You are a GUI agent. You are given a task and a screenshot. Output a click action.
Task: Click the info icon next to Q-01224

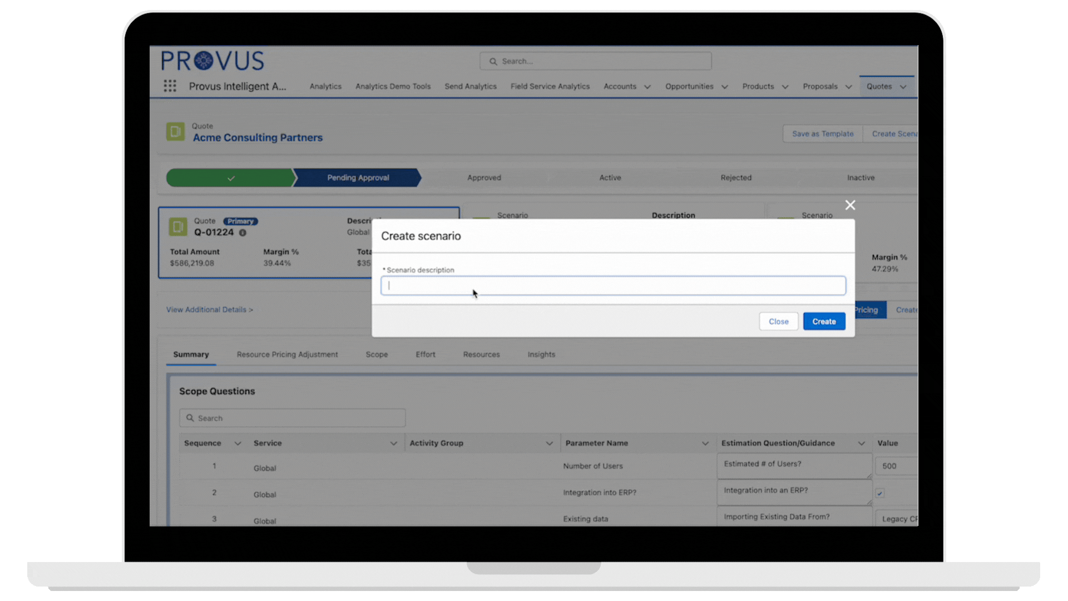coord(243,233)
